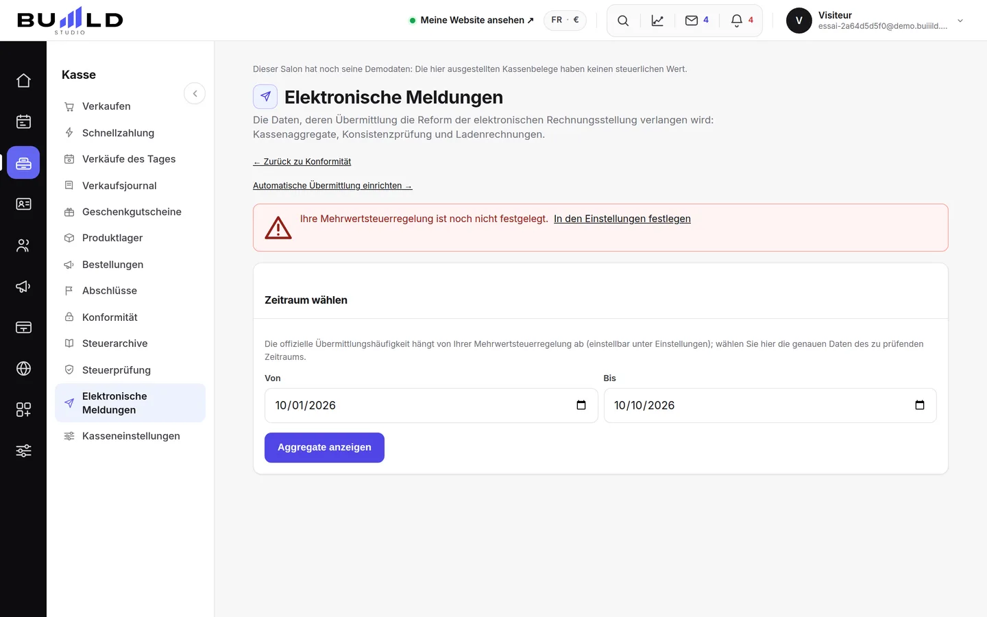Open Abschlüsse menu item
987x617 pixels.
coord(130,291)
